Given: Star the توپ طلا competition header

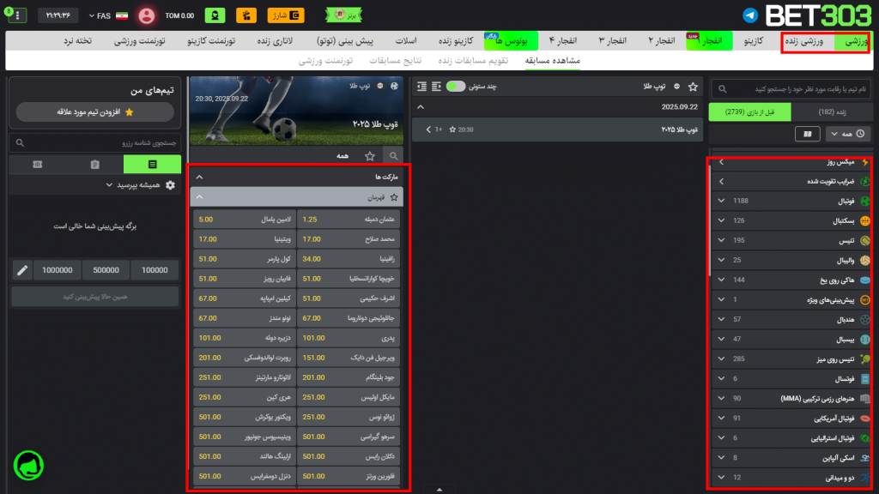Looking at the screenshot, I should click(x=693, y=87).
